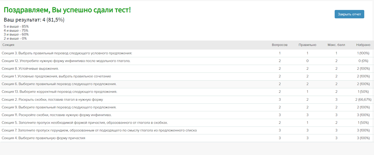Click the Макс. балл value 3 in Секция 4 row
This screenshot has width=374, height=155.
tap(336, 138)
